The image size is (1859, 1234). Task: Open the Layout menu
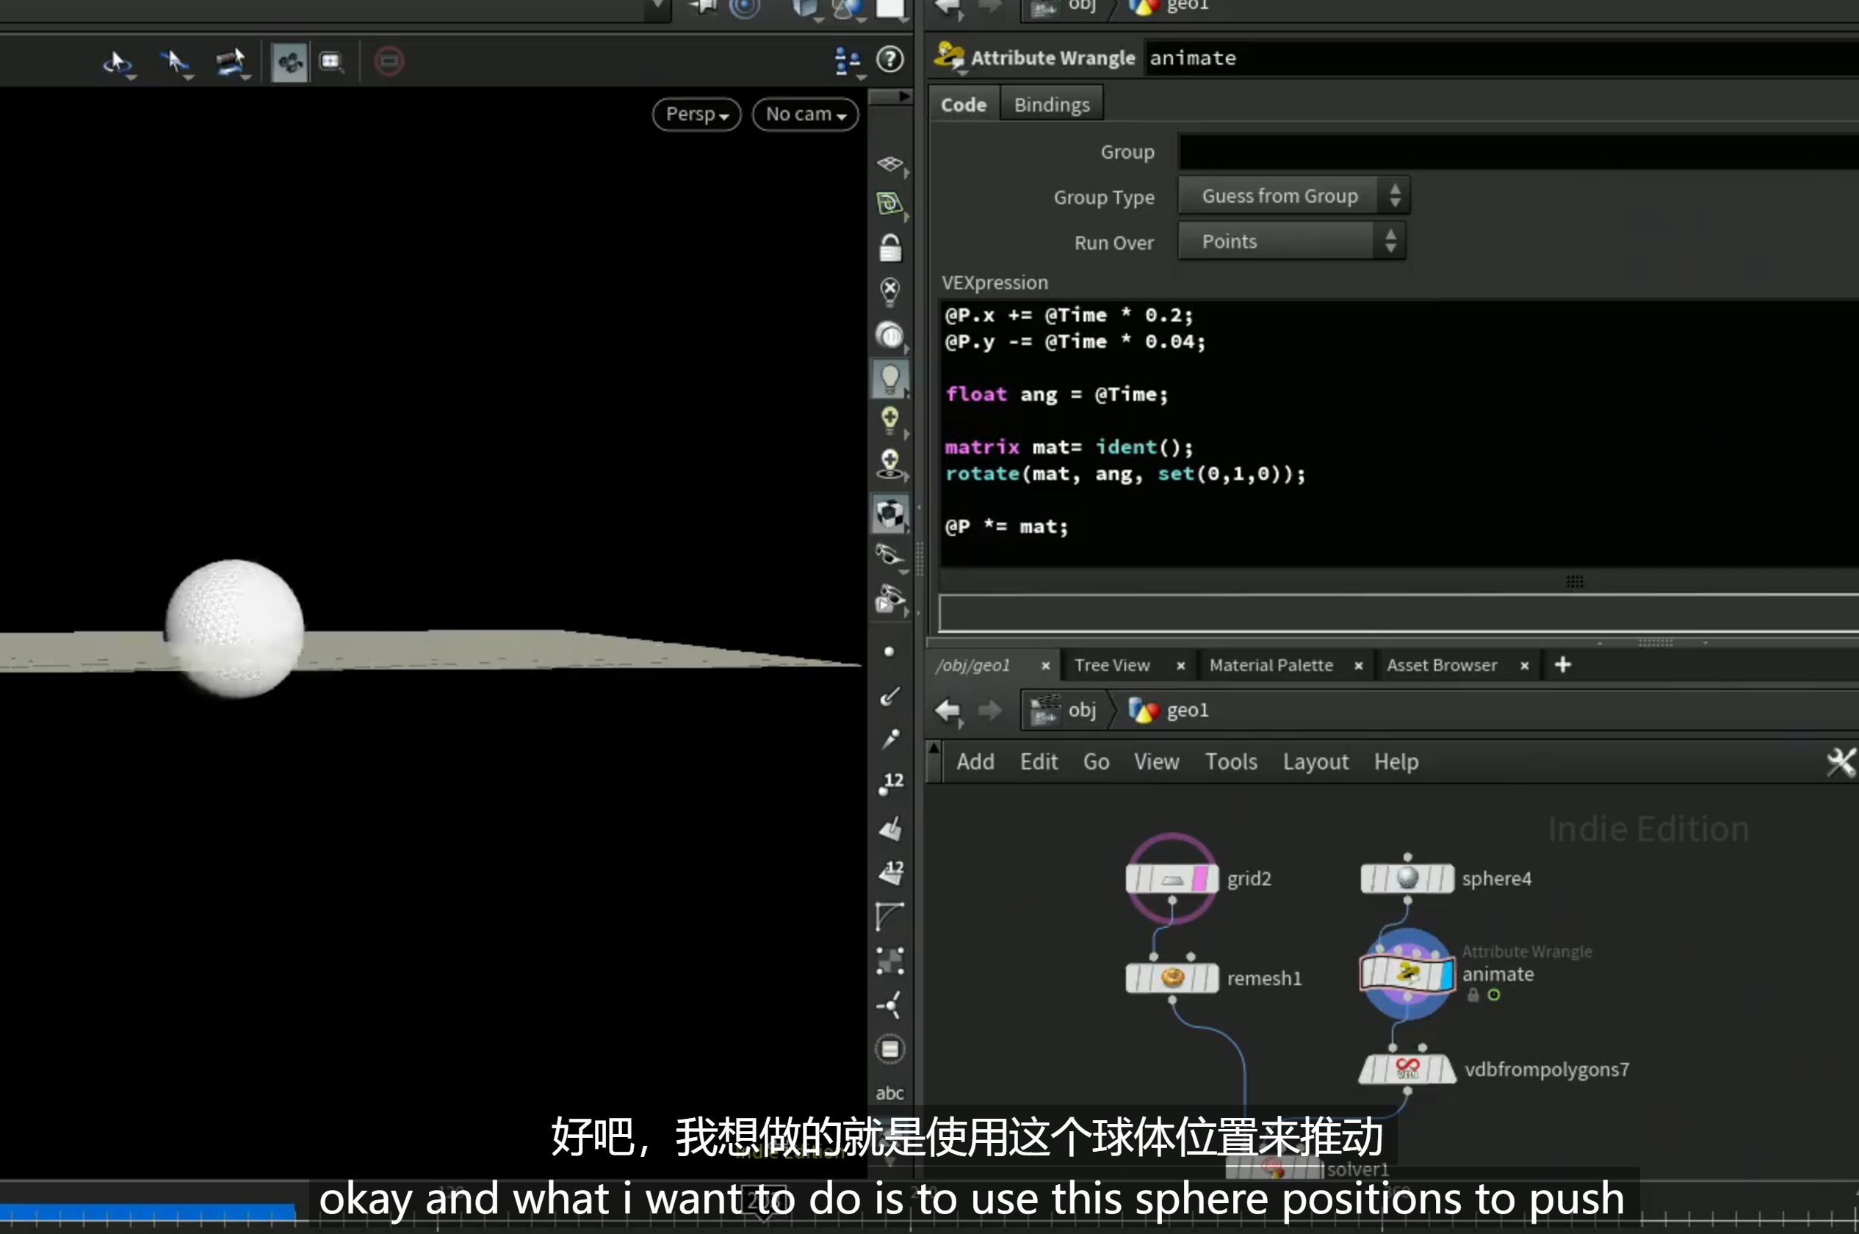(1315, 762)
